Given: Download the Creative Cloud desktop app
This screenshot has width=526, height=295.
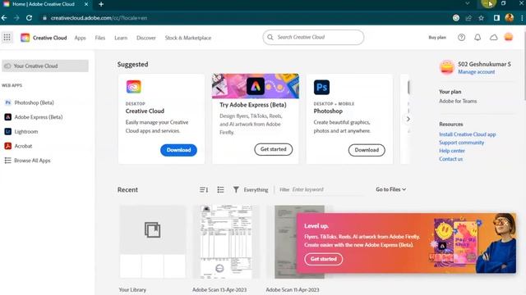Looking at the screenshot, I should (x=178, y=150).
